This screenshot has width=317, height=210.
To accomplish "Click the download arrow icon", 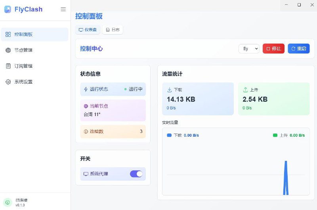I will click(x=170, y=90).
